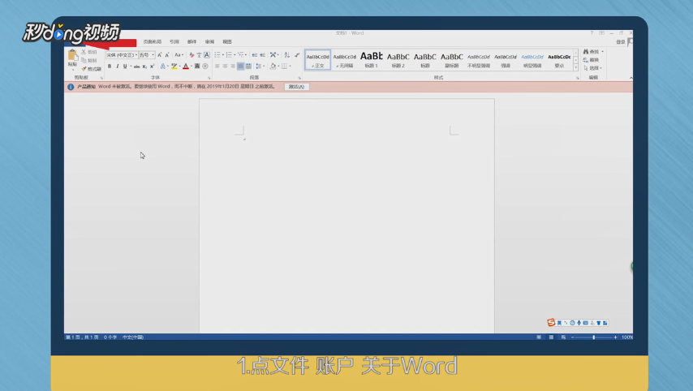
Task: Click the zoom slider handle
Action: pos(593,337)
